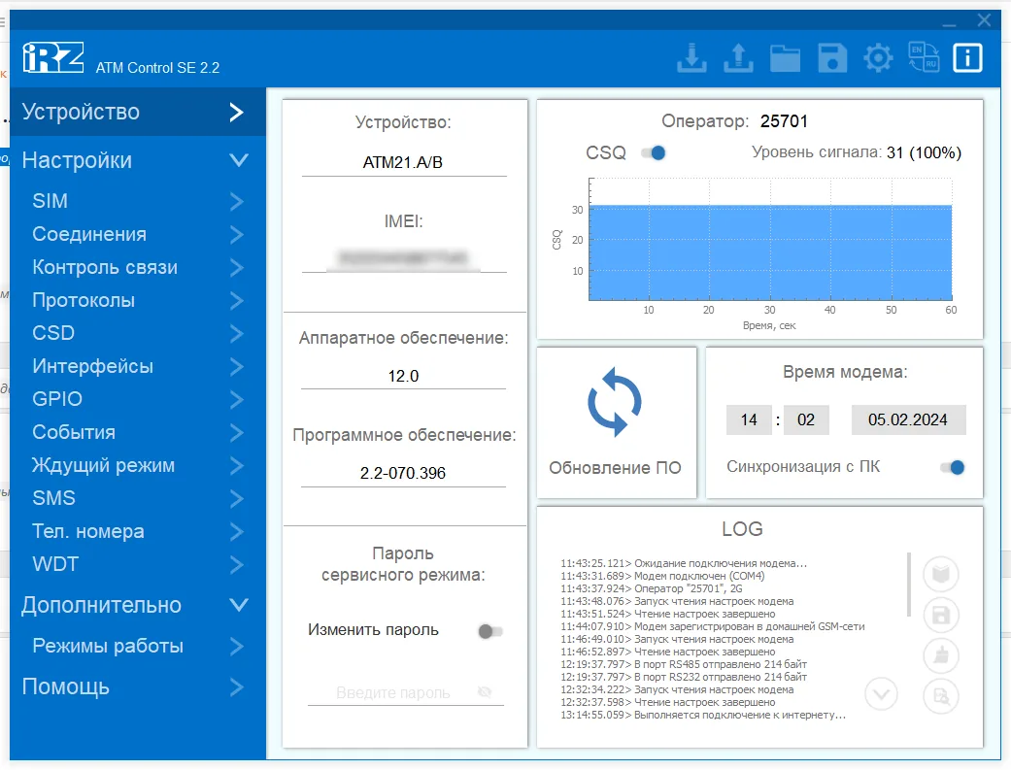The width and height of the screenshot is (1011, 770).
Task: Enable the Изменить пароль switch
Action: point(490,631)
